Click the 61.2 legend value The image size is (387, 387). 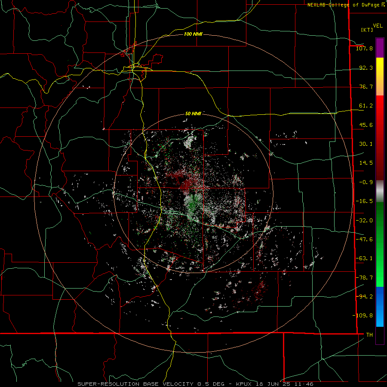pyautogui.click(x=366, y=106)
